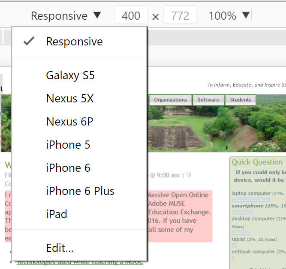This screenshot has height=269, width=286.
Task: Click the smartphone poll result
Action: point(259,206)
